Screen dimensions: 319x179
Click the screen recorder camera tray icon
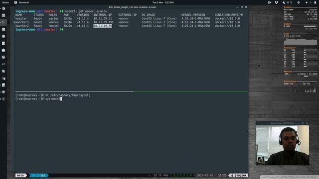click(269, 2)
